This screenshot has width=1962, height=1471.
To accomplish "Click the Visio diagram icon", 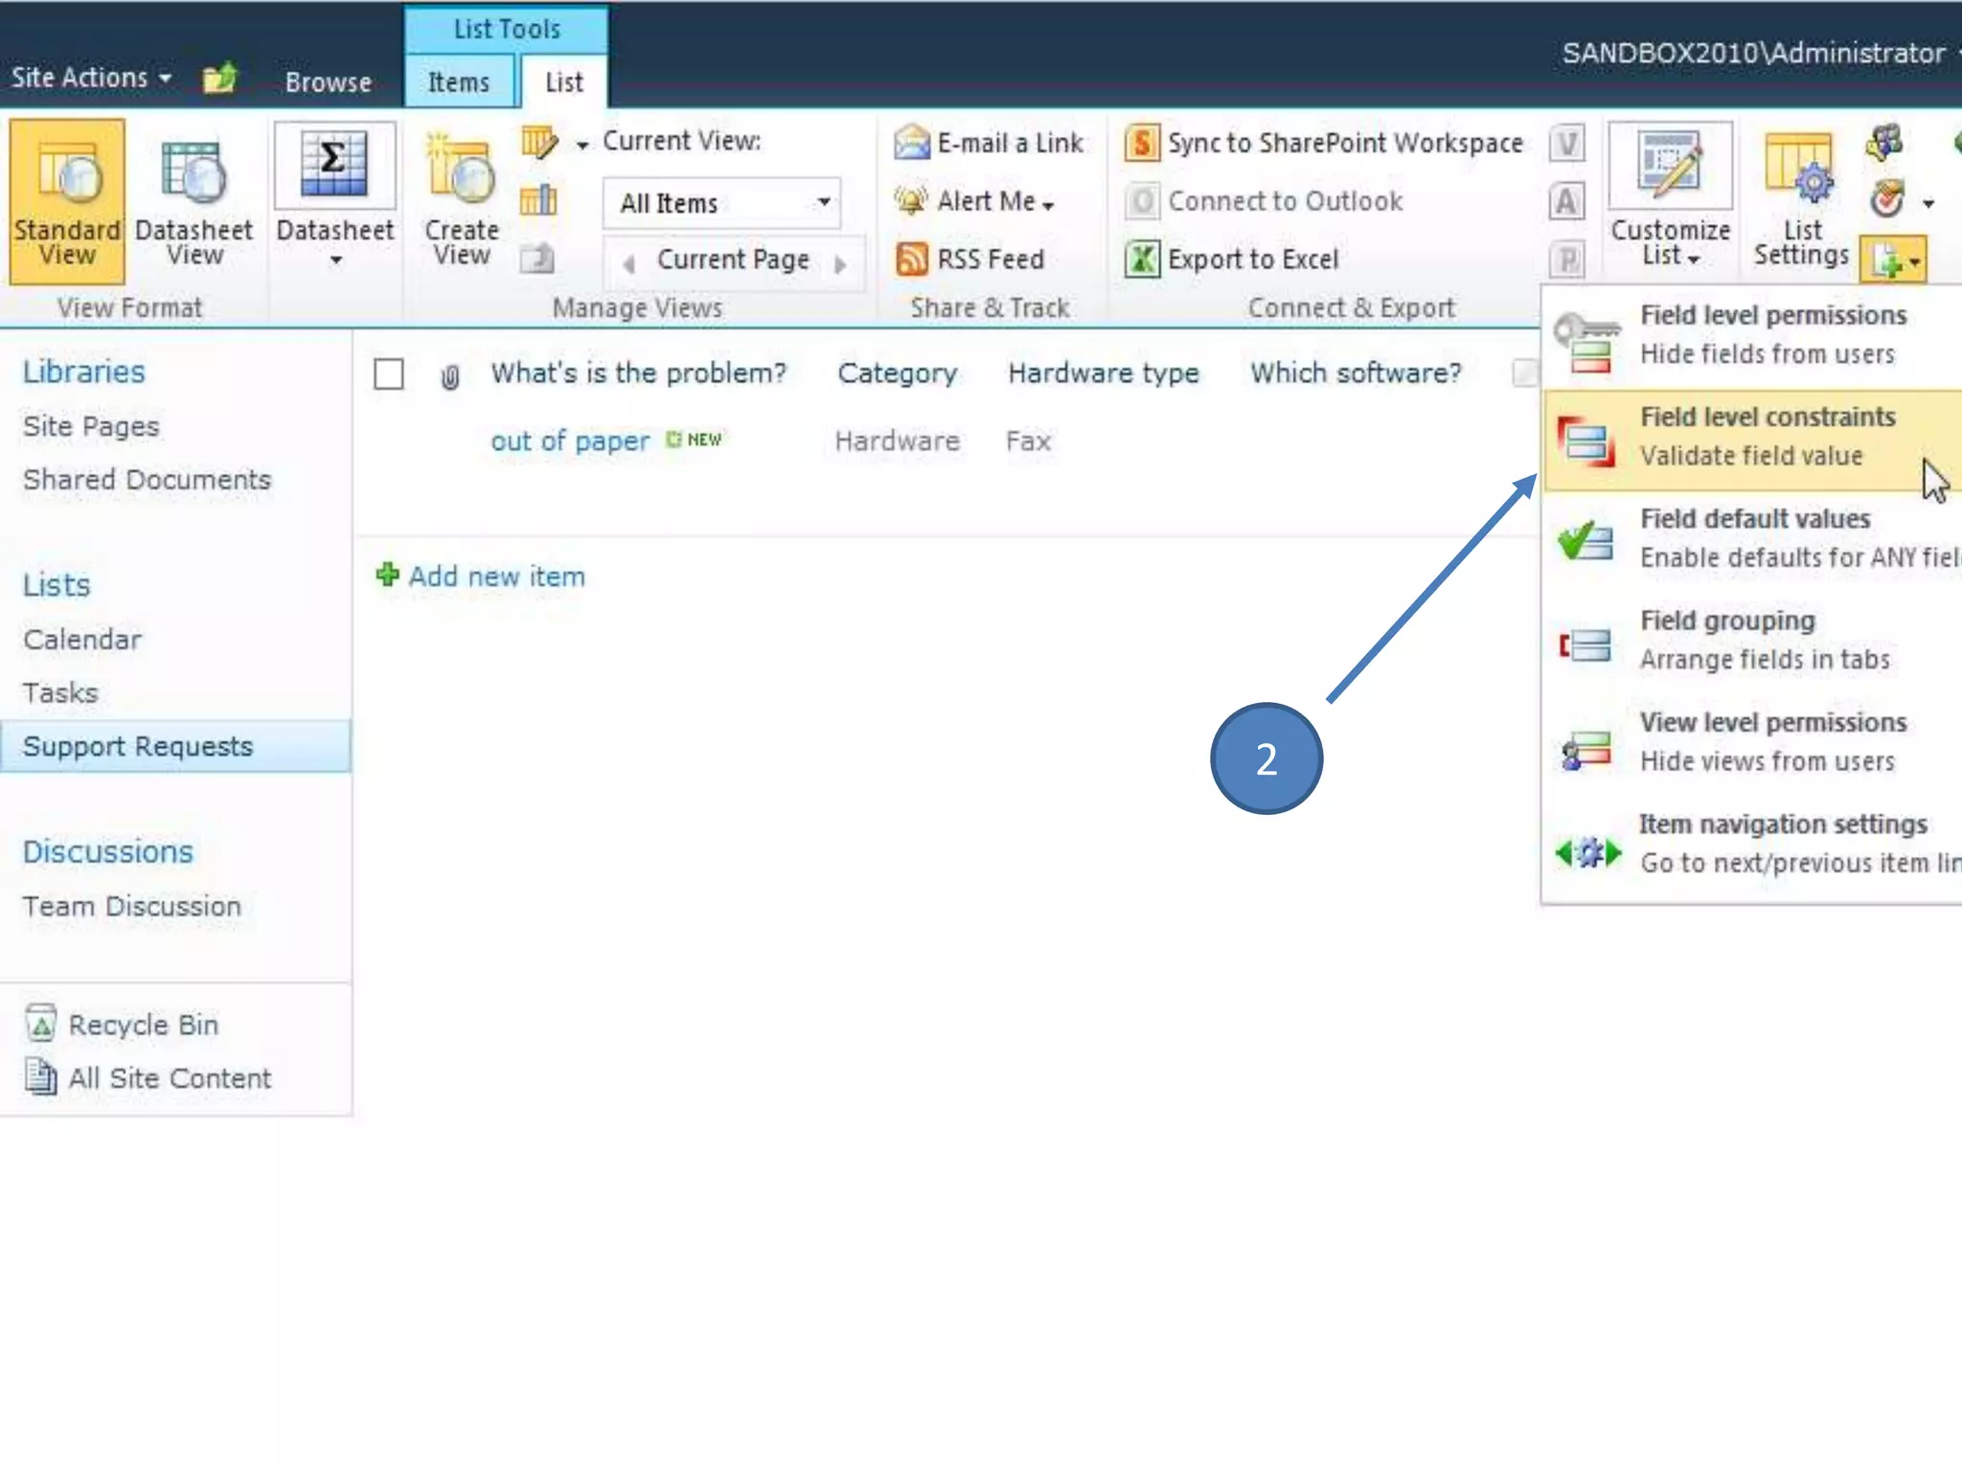I will (x=1567, y=144).
